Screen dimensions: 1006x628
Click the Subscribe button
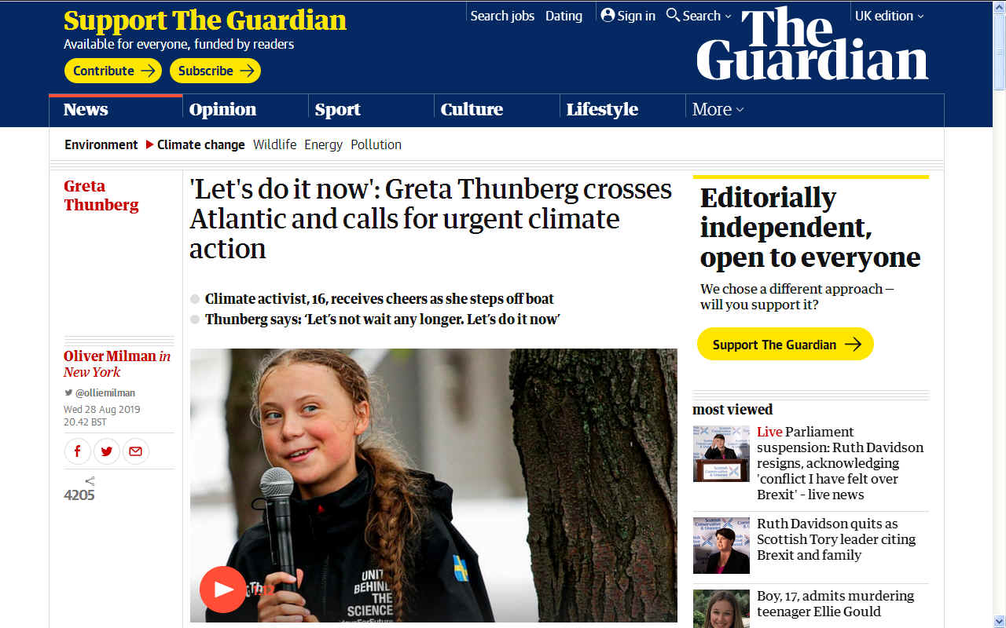(x=215, y=71)
